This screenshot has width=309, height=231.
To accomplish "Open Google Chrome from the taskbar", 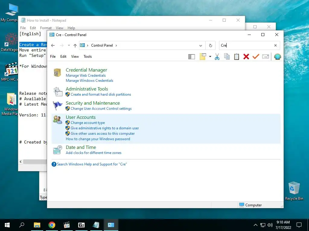I will (52, 225).
